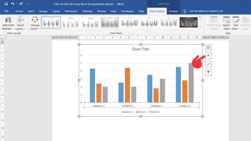This screenshot has width=251, height=141.
Task: Click the bottom-right chart sizing handle
Action: [203, 116]
